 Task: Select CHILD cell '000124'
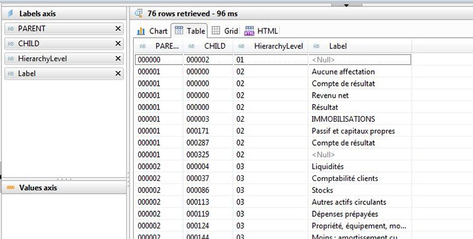208,226
